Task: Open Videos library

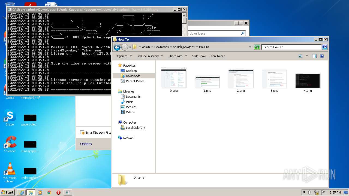Action: click(130, 112)
